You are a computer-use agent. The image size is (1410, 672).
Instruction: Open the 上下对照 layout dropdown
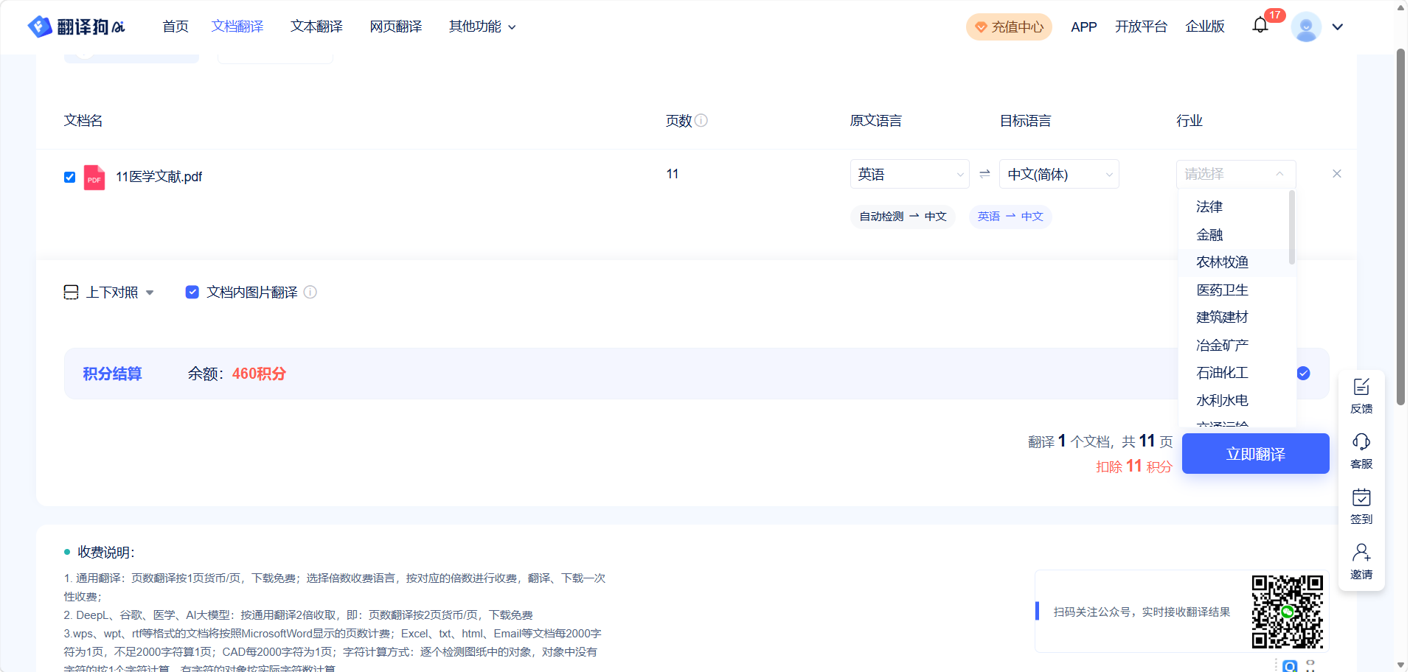[150, 293]
